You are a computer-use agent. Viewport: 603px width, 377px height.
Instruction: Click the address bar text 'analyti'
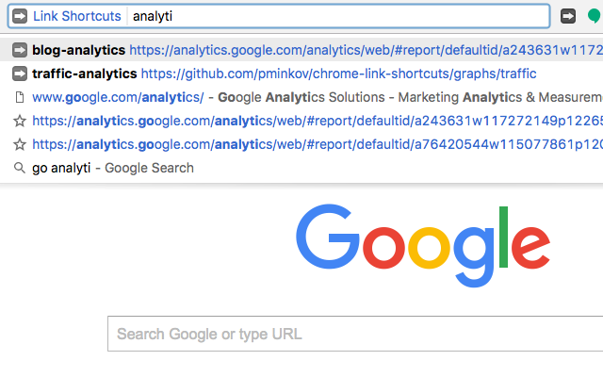[153, 16]
